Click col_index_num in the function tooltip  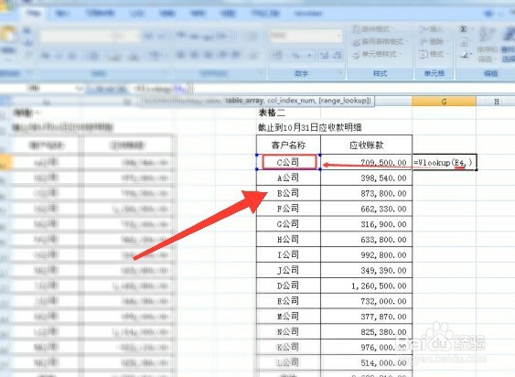[x=291, y=101]
